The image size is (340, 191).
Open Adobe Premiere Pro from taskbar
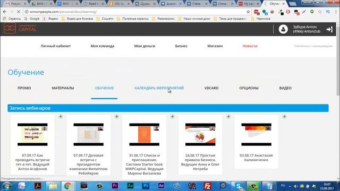point(115,186)
